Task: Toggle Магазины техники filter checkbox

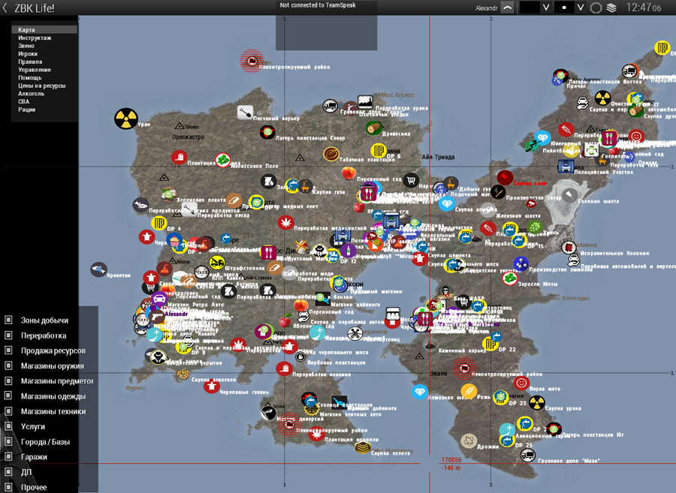Action: [x=8, y=411]
